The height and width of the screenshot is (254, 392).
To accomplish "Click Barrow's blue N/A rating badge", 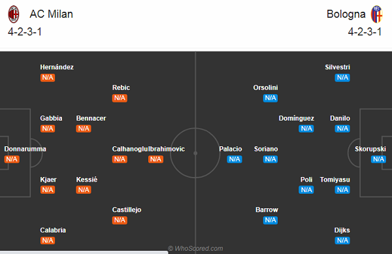I will pos(270,220).
